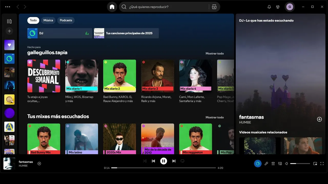This screenshot has width=328, height=184.
Task: Open the DJ shortcut tile
Action: tap(60, 33)
